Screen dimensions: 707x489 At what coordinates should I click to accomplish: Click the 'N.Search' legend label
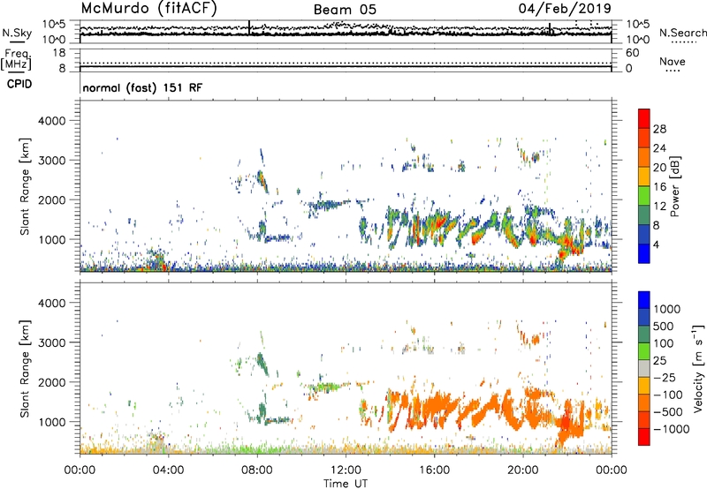(682, 33)
